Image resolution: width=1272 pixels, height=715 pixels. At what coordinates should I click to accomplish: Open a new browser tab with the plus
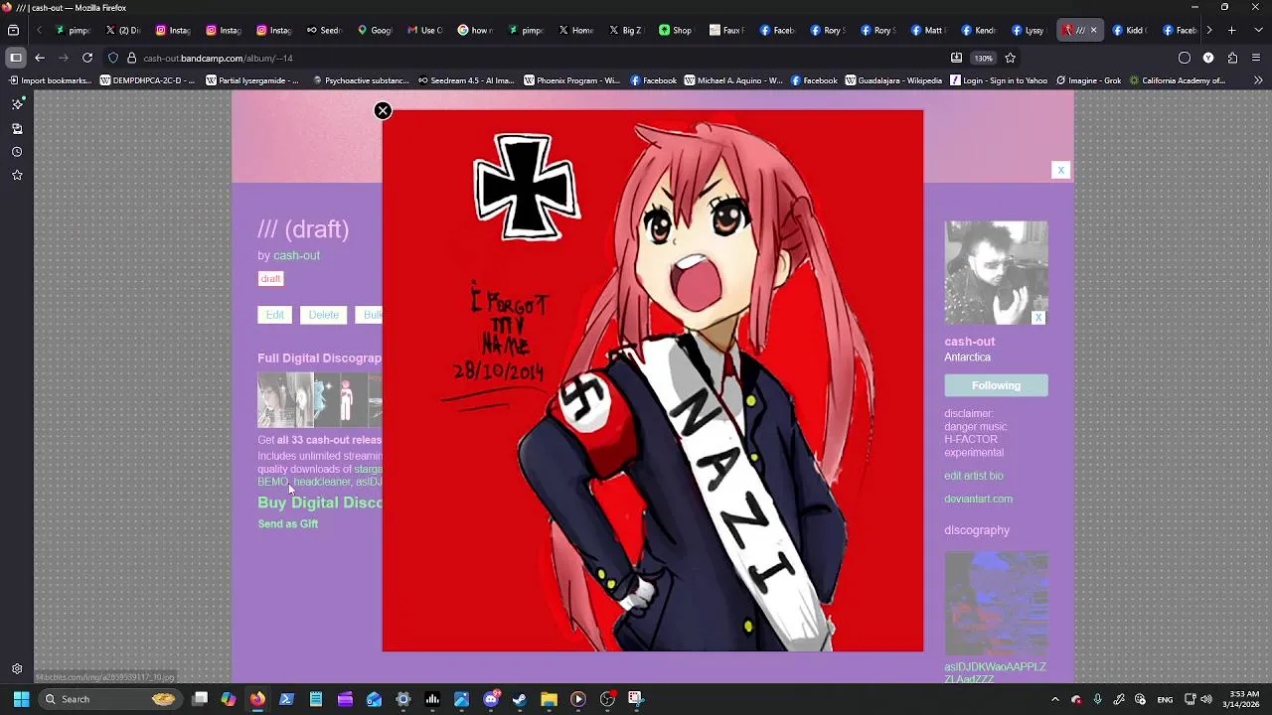pyautogui.click(x=1231, y=30)
